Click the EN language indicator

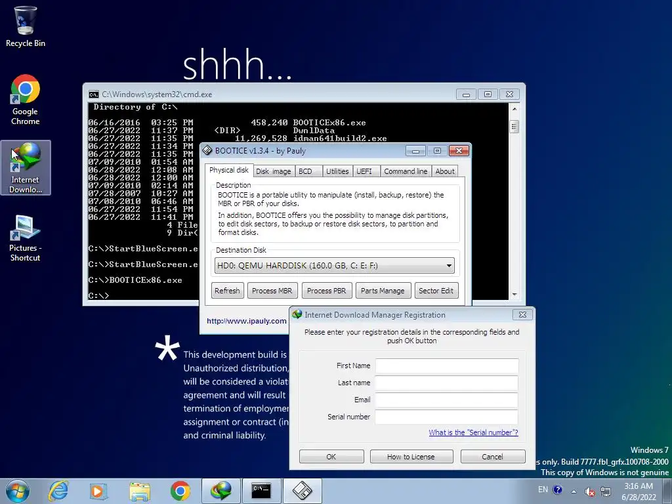click(543, 490)
